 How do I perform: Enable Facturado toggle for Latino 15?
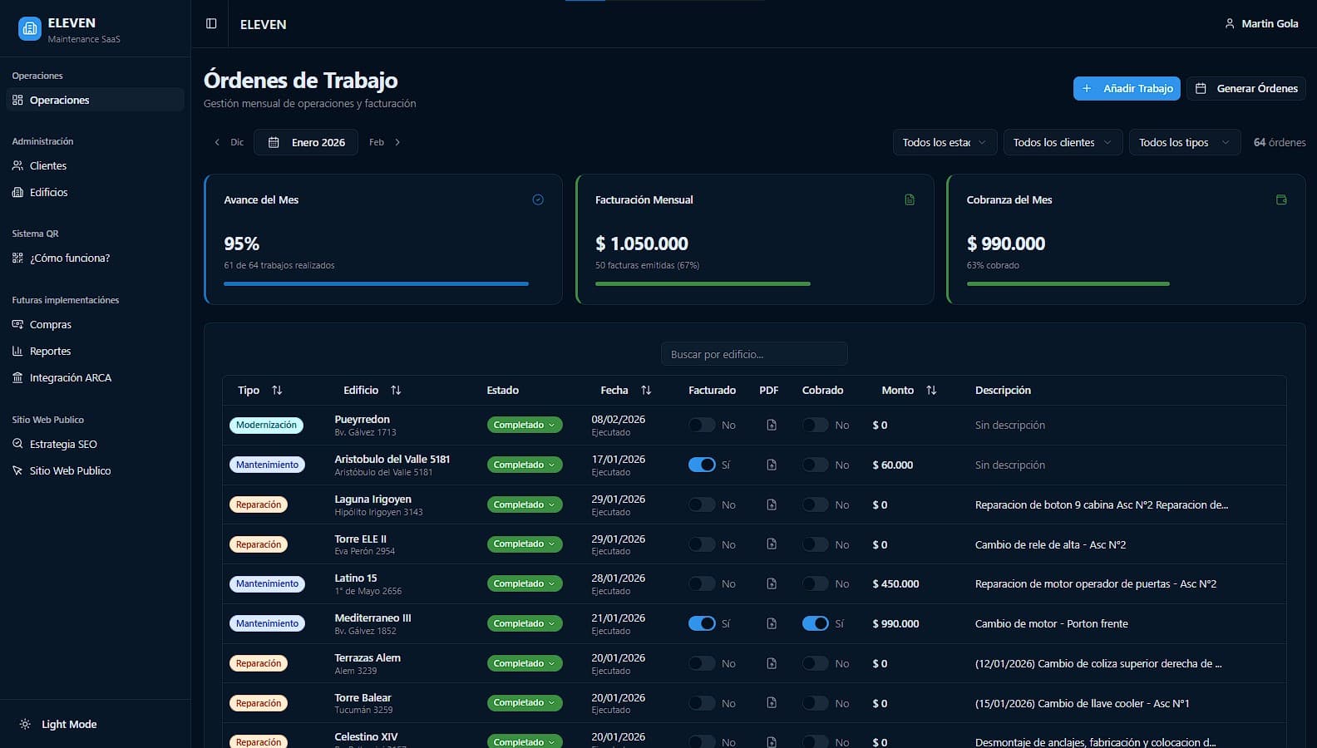[702, 583]
